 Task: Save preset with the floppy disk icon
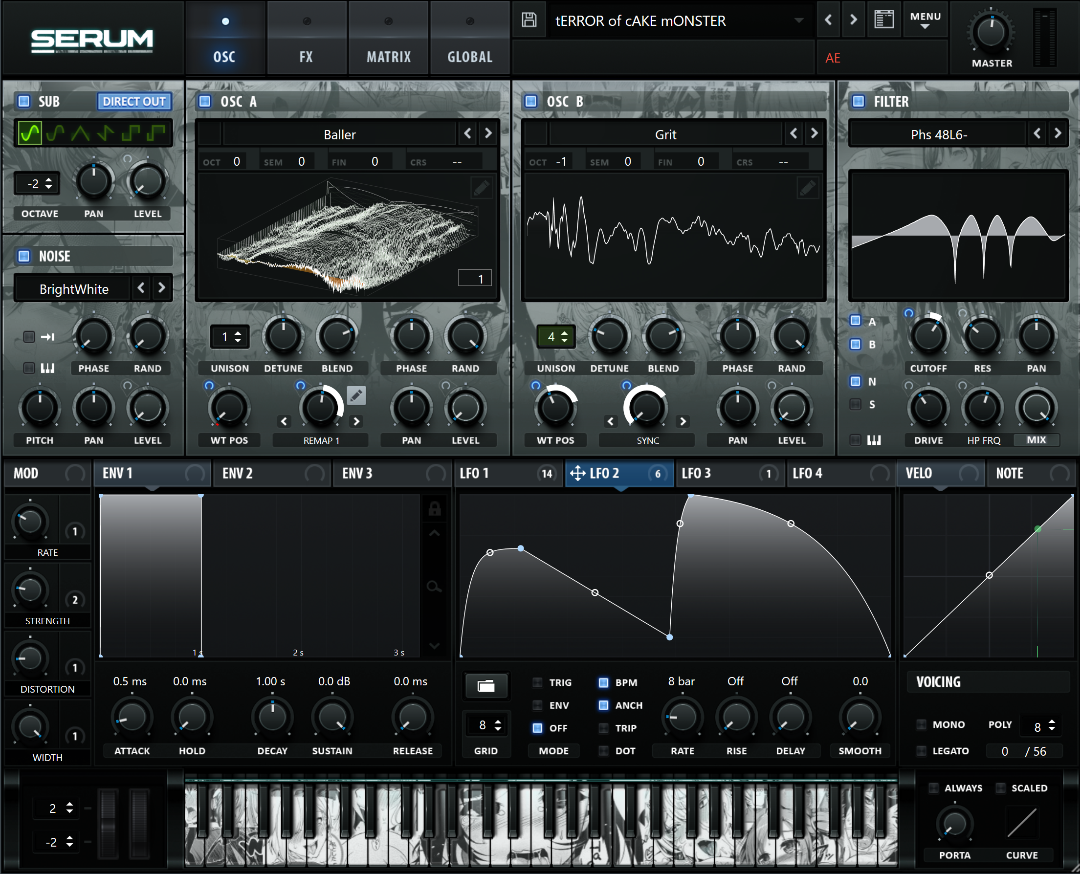point(529,20)
